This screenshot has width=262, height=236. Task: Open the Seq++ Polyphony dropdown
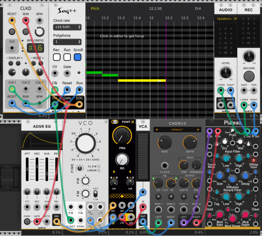[67, 42]
